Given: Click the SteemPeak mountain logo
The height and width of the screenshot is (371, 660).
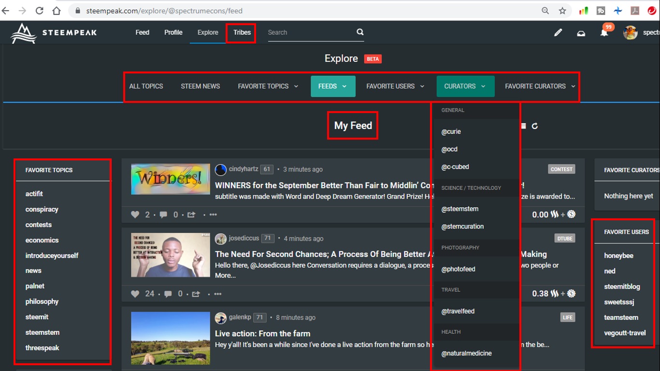Looking at the screenshot, I should (24, 33).
